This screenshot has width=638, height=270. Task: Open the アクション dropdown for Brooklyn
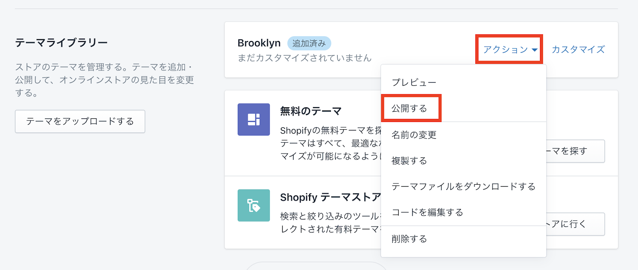[x=510, y=49]
